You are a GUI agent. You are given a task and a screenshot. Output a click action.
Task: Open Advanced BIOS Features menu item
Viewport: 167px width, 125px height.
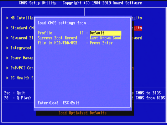click(x=22, y=38)
